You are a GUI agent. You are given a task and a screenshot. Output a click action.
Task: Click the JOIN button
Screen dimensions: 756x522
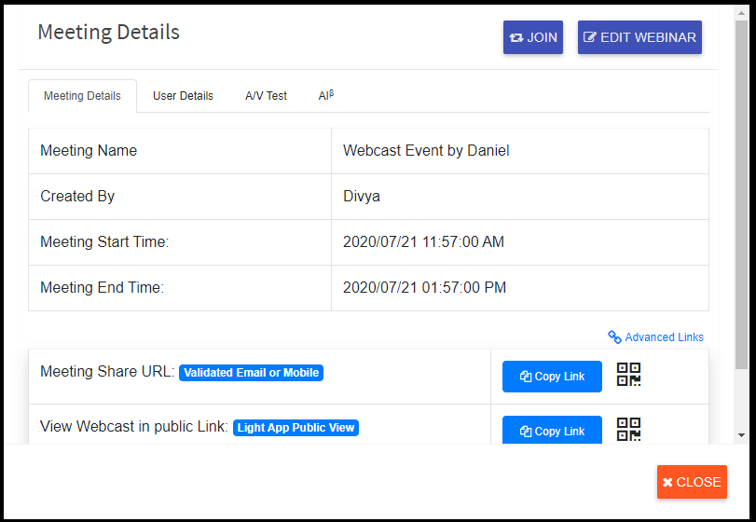(533, 37)
